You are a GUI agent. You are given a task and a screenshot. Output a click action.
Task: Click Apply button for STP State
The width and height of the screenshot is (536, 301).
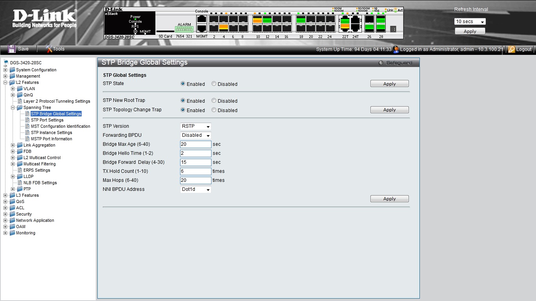coord(389,84)
